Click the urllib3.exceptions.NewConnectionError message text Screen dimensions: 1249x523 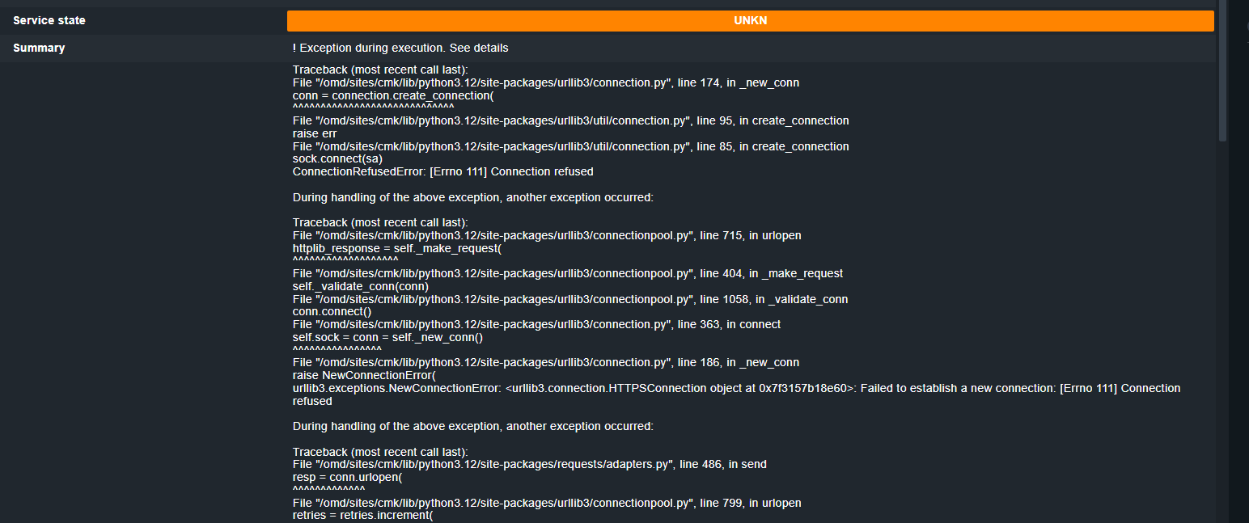click(x=736, y=389)
